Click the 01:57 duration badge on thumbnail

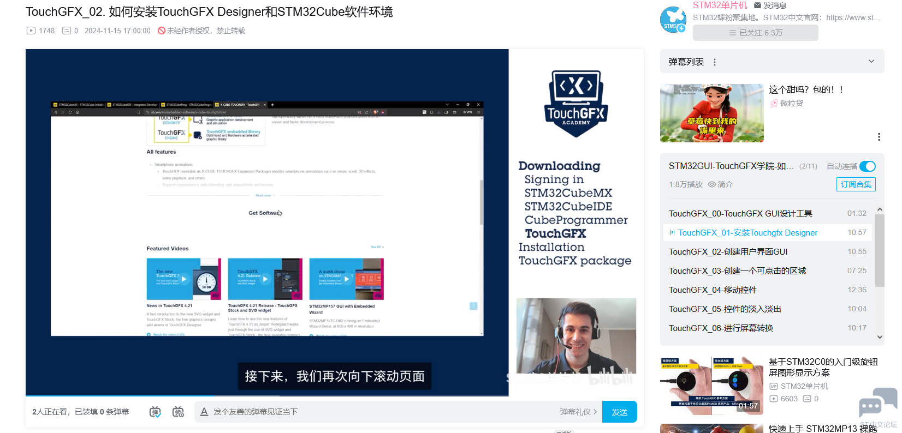coord(748,406)
